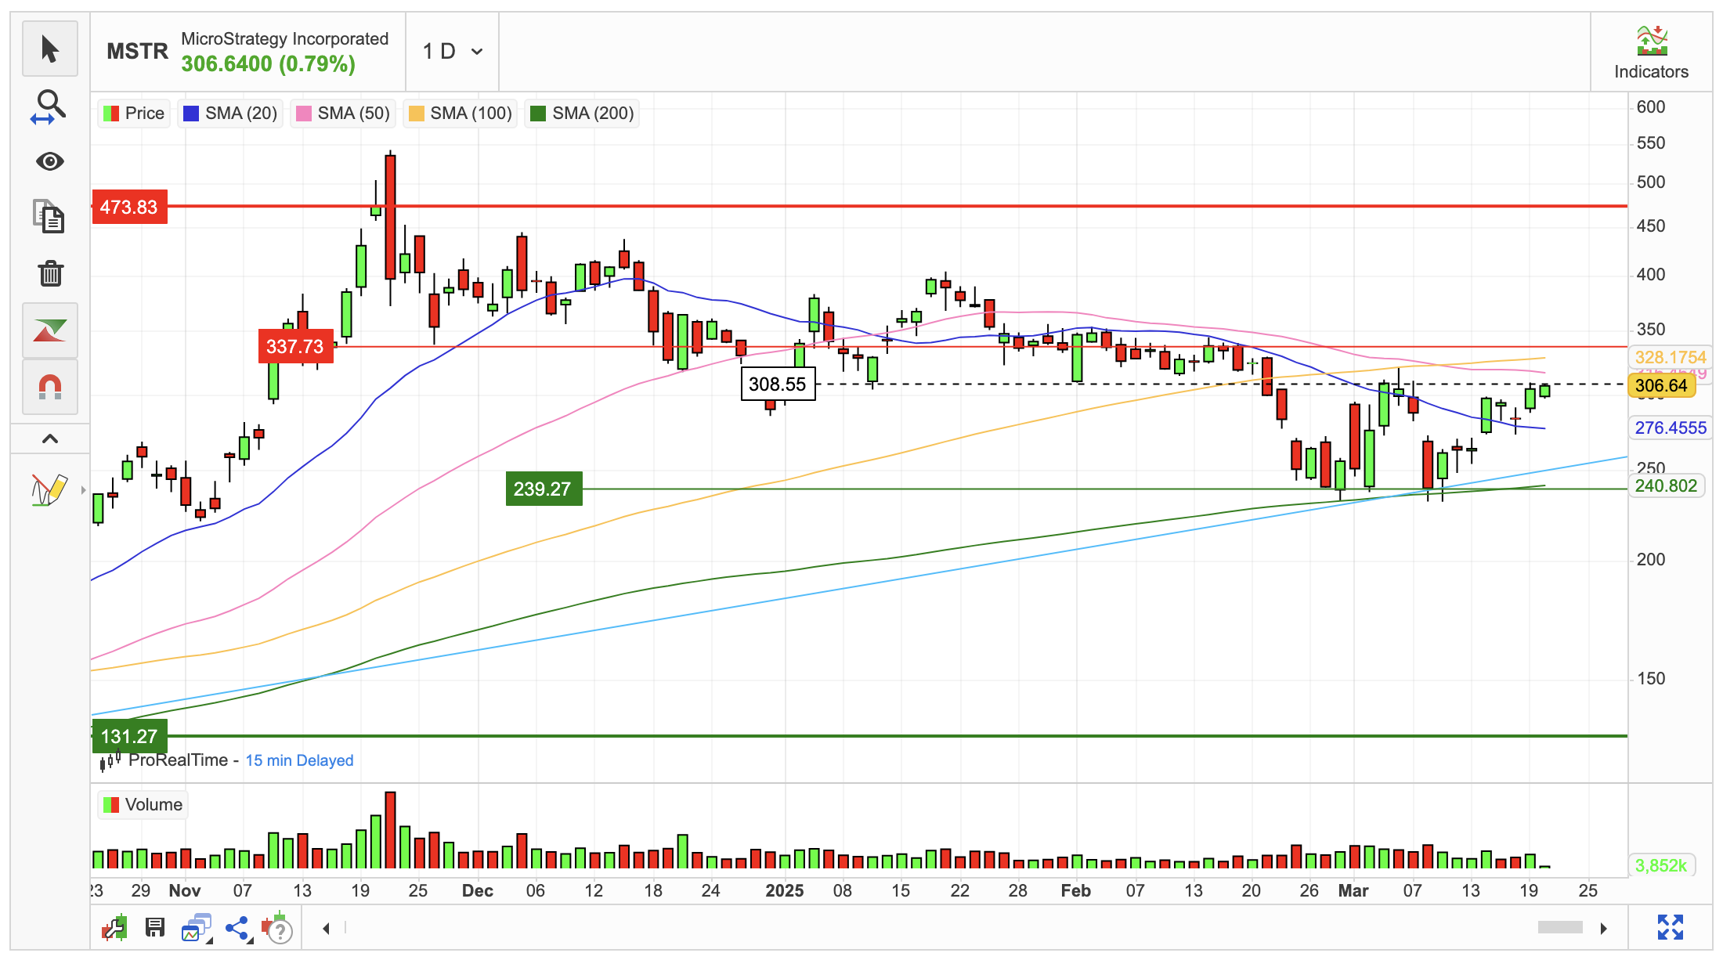The height and width of the screenshot is (960, 1723).
Task: Click the 306.6400 (0.79%) price quote
Action: (268, 64)
